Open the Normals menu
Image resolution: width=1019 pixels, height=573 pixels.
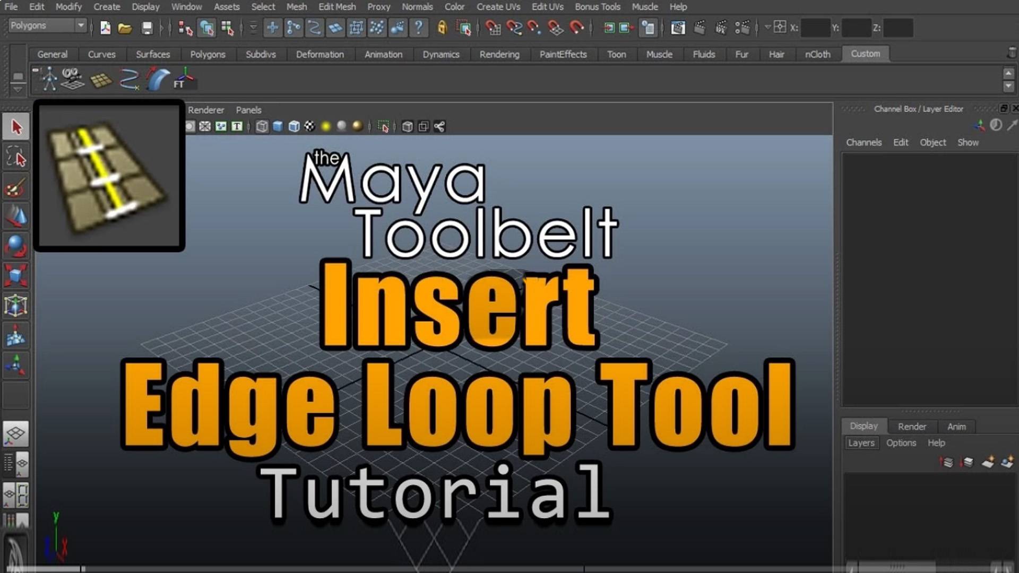coord(417,7)
